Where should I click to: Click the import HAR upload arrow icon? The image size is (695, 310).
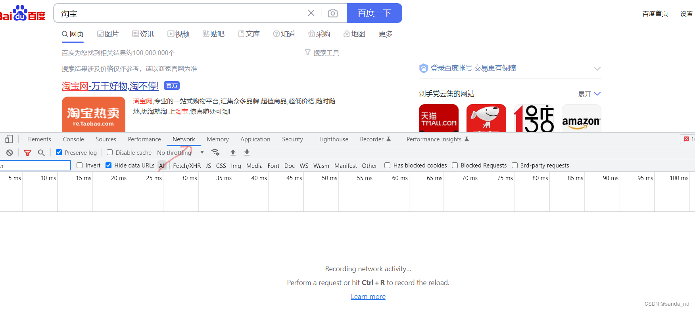(233, 152)
